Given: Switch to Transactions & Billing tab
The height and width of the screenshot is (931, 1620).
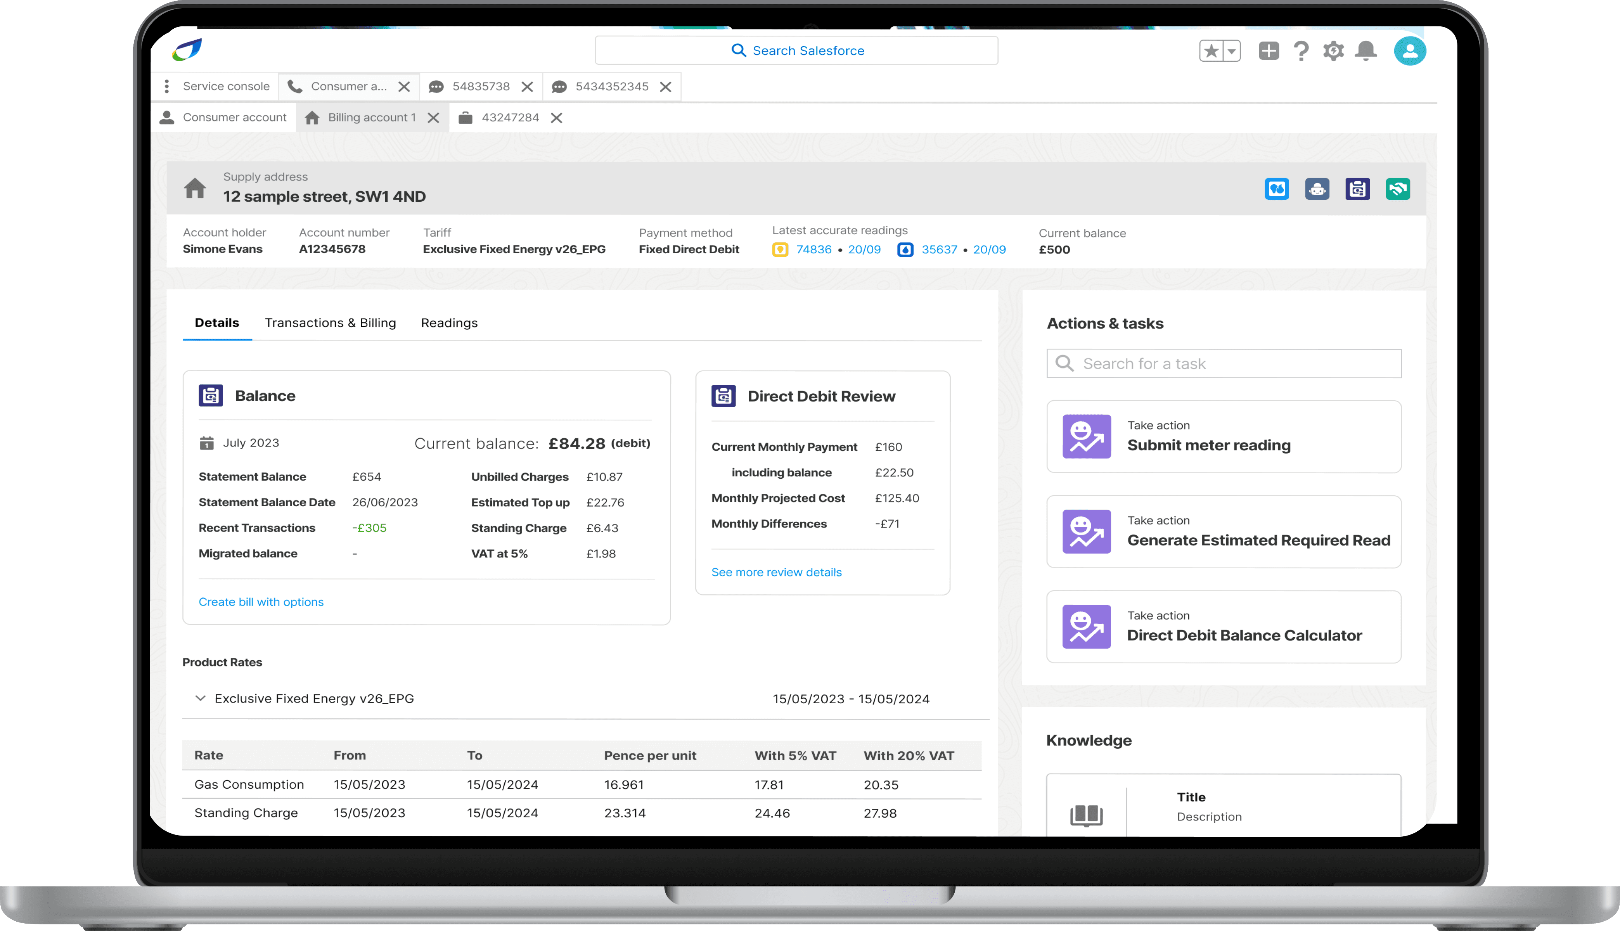Looking at the screenshot, I should (330, 323).
